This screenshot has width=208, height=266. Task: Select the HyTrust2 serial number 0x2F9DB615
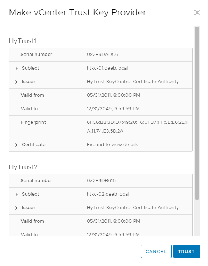[x=101, y=181]
